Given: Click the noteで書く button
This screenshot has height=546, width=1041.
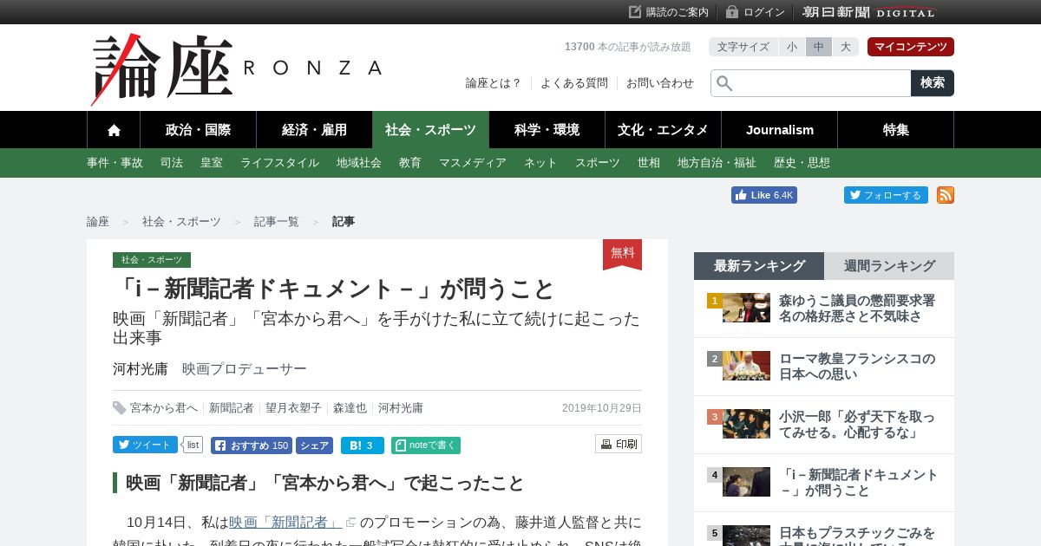Looking at the screenshot, I should click(426, 445).
